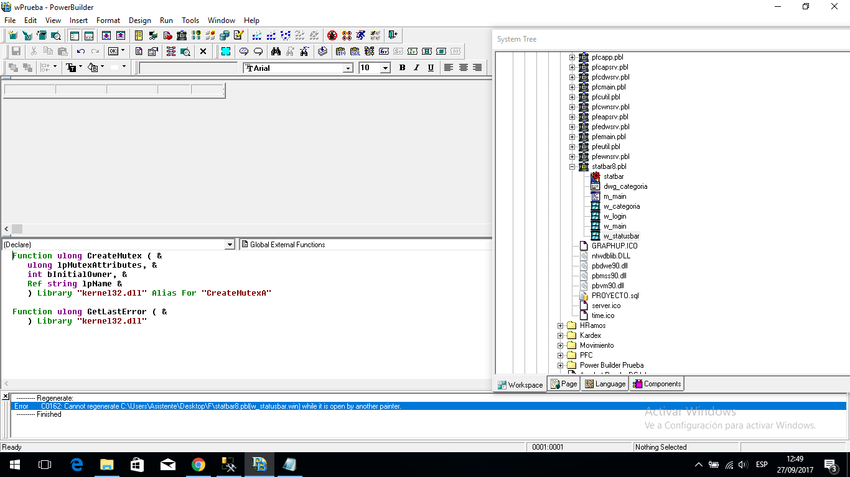
Task: Click the Delete X toolbar icon
Action: pos(203,52)
